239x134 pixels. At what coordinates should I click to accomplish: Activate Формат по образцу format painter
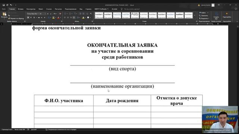[16, 18]
